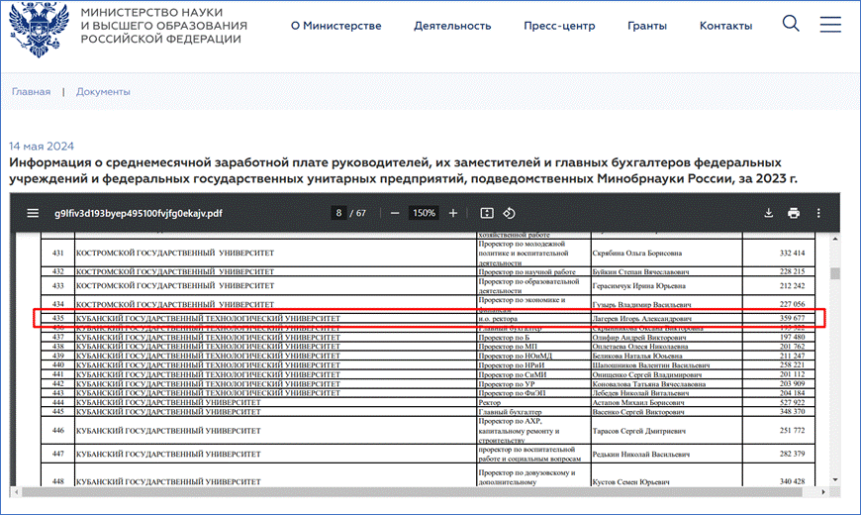Select name Кустов Семен Юрьевич
The width and height of the screenshot is (861, 515).
pyautogui.click(x=631, y=482)
